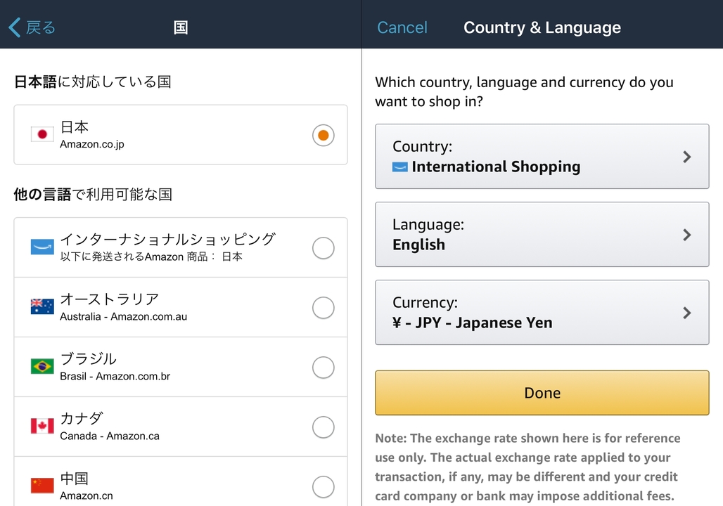
Task: Click the Japan flag icon
Action: click(x=42, y=134)
